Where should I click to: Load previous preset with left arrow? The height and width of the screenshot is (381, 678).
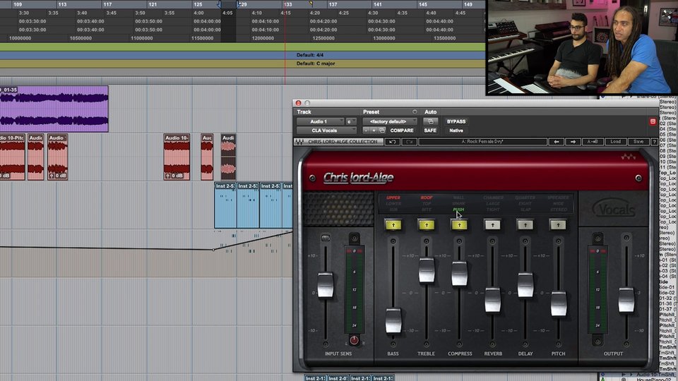coord(557,142)
